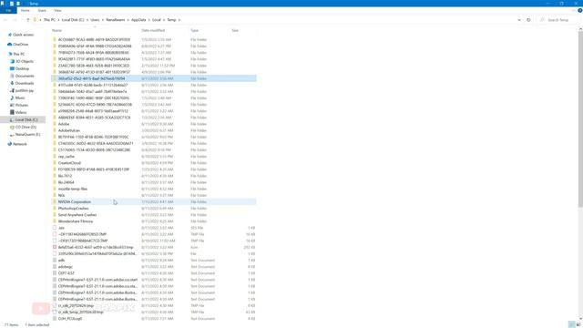Select the NVIDIA Corporation folder

point(154,202)
